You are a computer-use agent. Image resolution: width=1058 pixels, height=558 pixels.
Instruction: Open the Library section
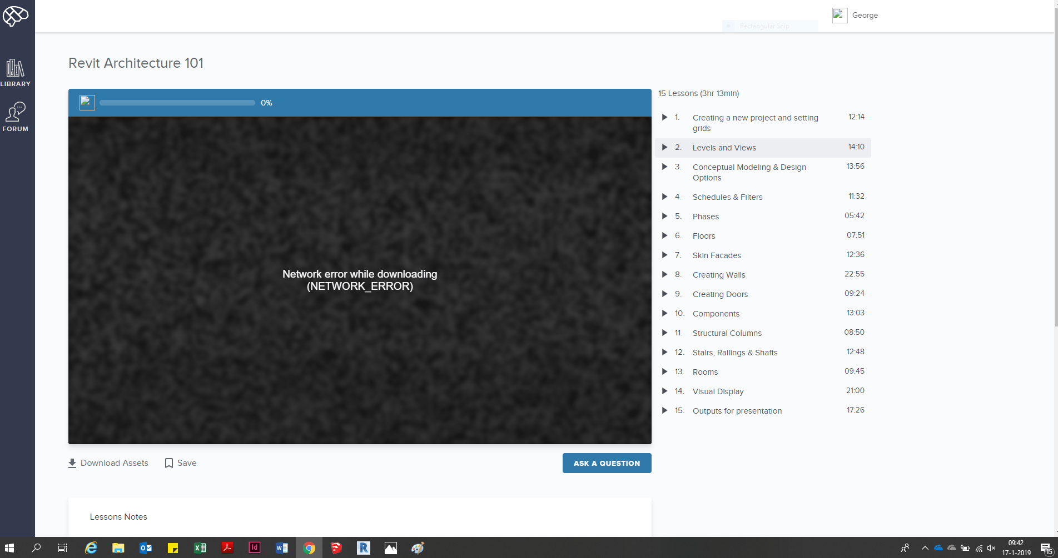coord(16,73)
